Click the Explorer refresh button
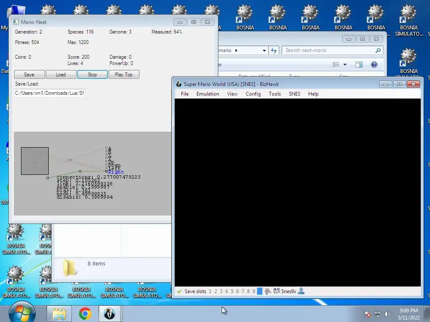 (274, 50)
